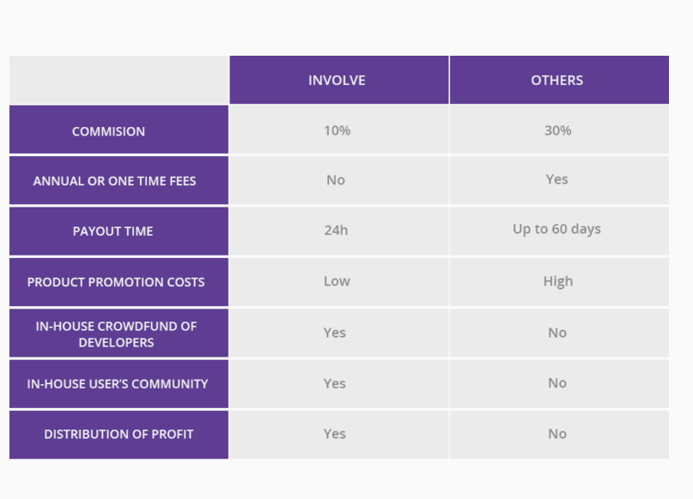The image size is (693, 499).
Task: Click the 10% commission cell
Action: click(339, 129)
